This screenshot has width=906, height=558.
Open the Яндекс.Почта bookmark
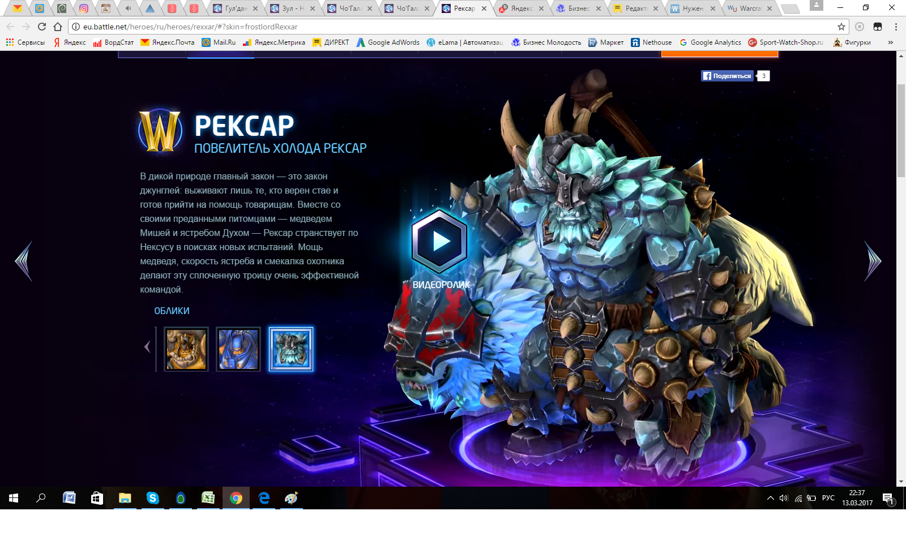coord(168,42)
